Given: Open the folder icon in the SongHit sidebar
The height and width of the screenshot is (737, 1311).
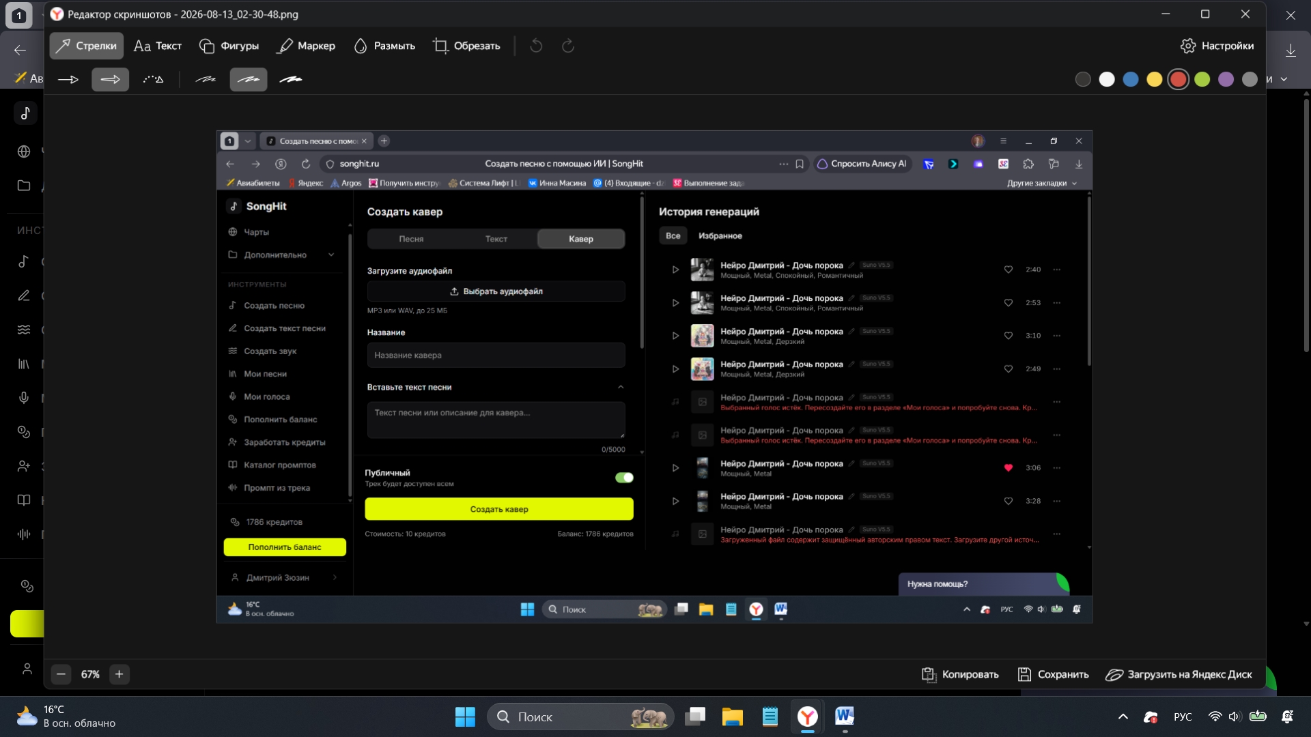Looking at the screenshot, I should (24, 186).
